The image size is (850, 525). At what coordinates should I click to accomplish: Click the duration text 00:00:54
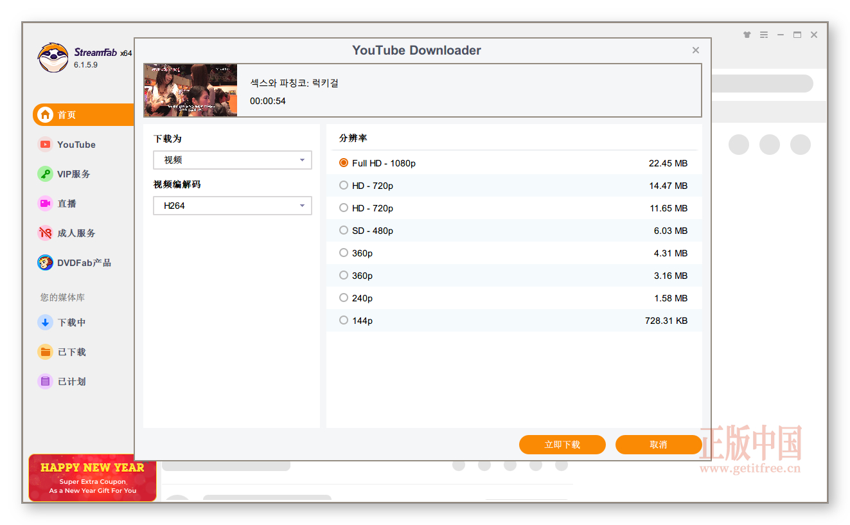tap(268, 101)
